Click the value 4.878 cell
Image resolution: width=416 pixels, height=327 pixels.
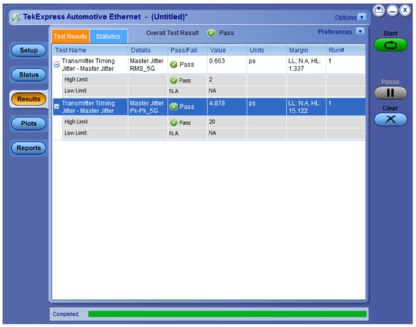pos(227,107)
